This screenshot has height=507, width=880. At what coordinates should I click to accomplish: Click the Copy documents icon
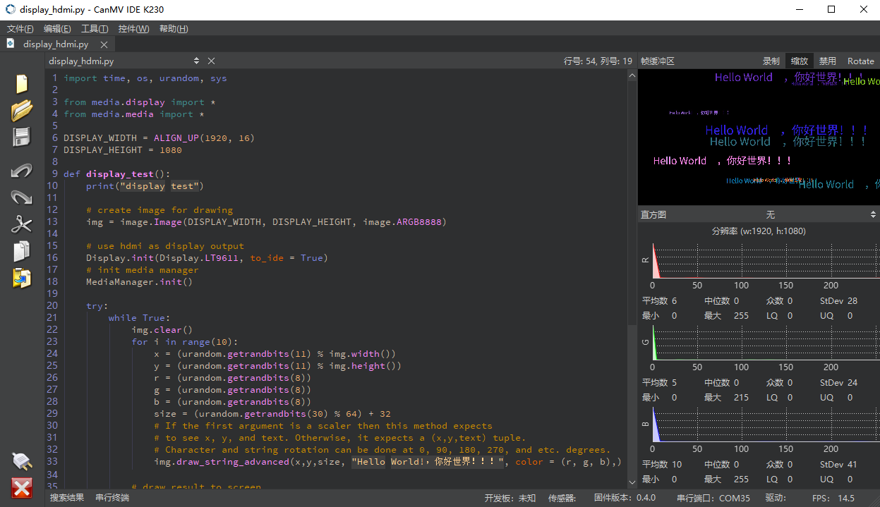pos(22,251)
